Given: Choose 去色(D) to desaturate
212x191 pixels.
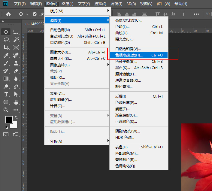Looking at the screenshot, I should click(139, 147).
